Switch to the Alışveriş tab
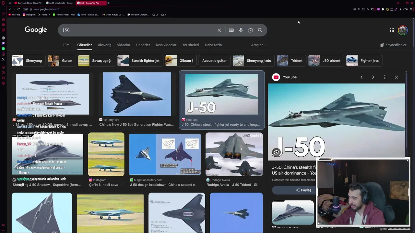Screen dimensions: 415x233 [104, 45]
